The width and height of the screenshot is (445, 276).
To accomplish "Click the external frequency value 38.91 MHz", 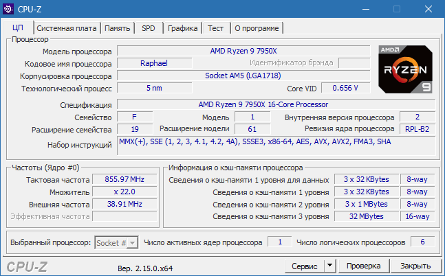I will point(124,204).
